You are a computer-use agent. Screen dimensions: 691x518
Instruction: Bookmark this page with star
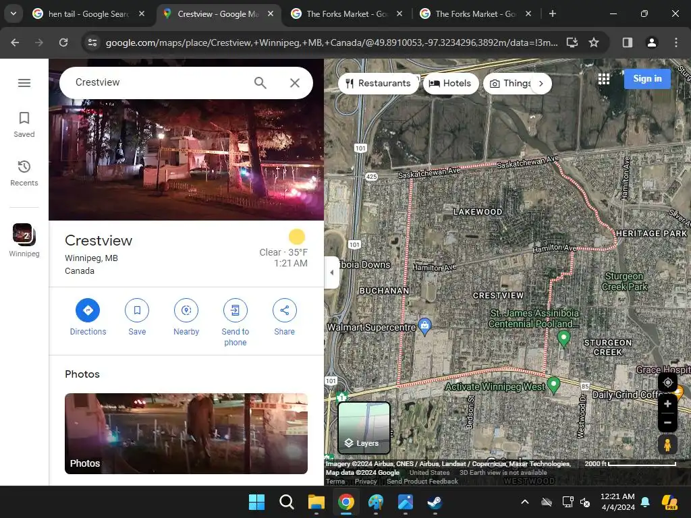point(594,42)
